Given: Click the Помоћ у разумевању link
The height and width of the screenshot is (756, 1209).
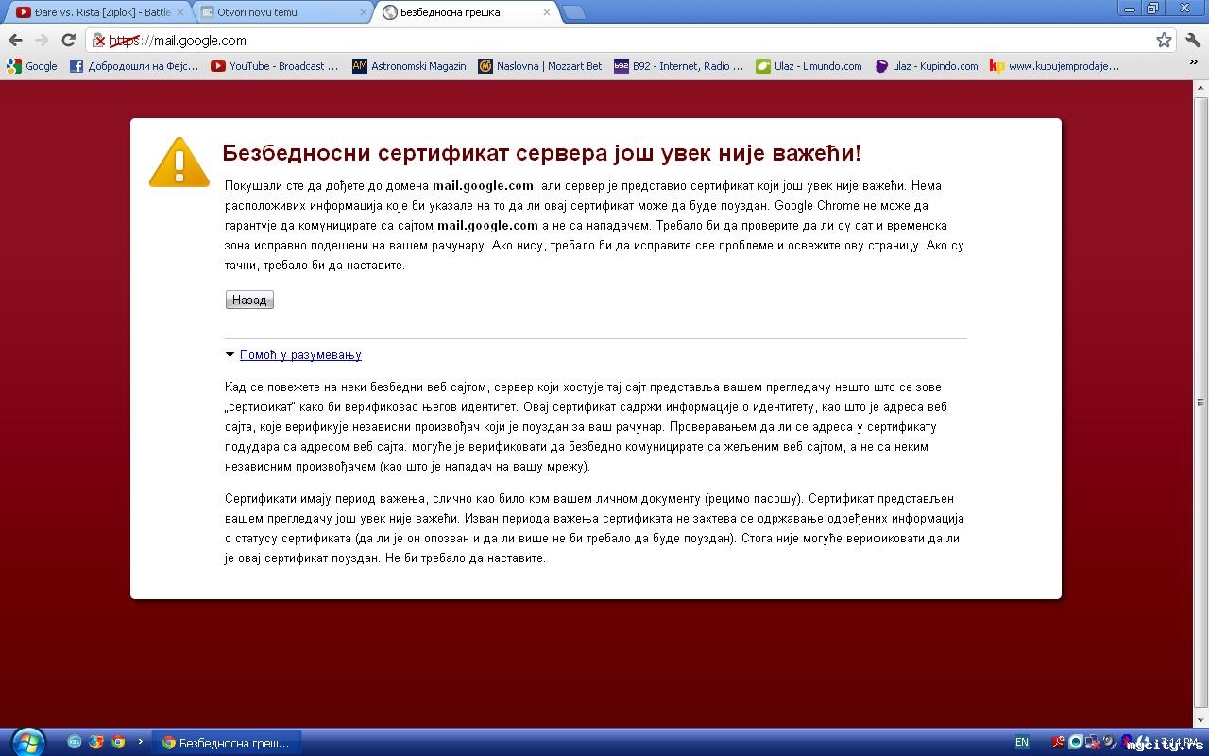Looking at the screenshot, I should (300, 355).
